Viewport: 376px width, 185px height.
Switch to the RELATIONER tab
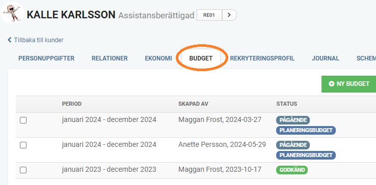(x=110, y=58)
